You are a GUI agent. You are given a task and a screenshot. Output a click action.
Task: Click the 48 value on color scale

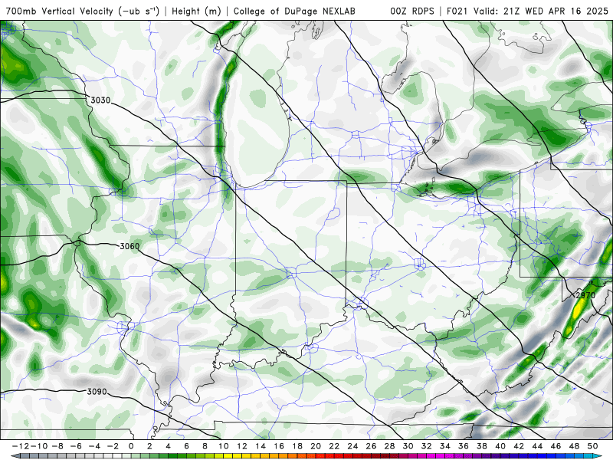point(574,446)
